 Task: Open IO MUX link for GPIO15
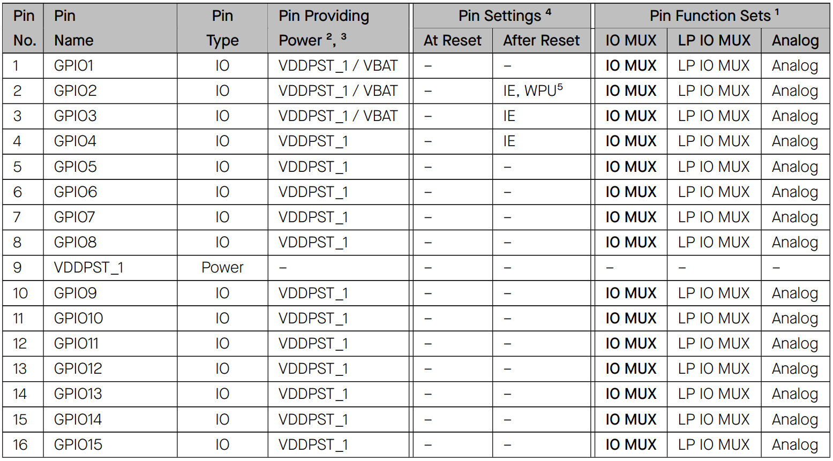[x=631, y=445]
